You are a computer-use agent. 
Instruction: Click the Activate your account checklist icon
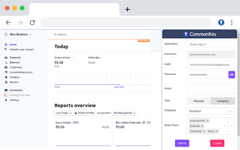coord(6,49)
